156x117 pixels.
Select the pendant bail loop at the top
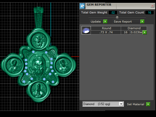pos(38,17)
